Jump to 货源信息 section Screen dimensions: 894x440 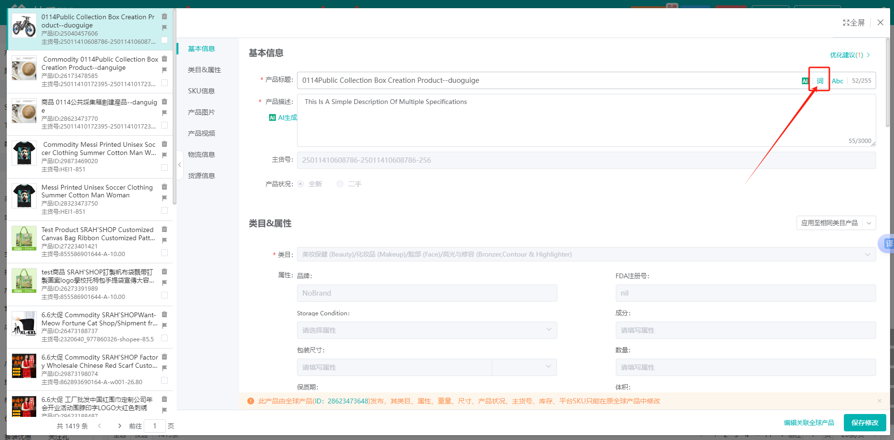point(202,176)
